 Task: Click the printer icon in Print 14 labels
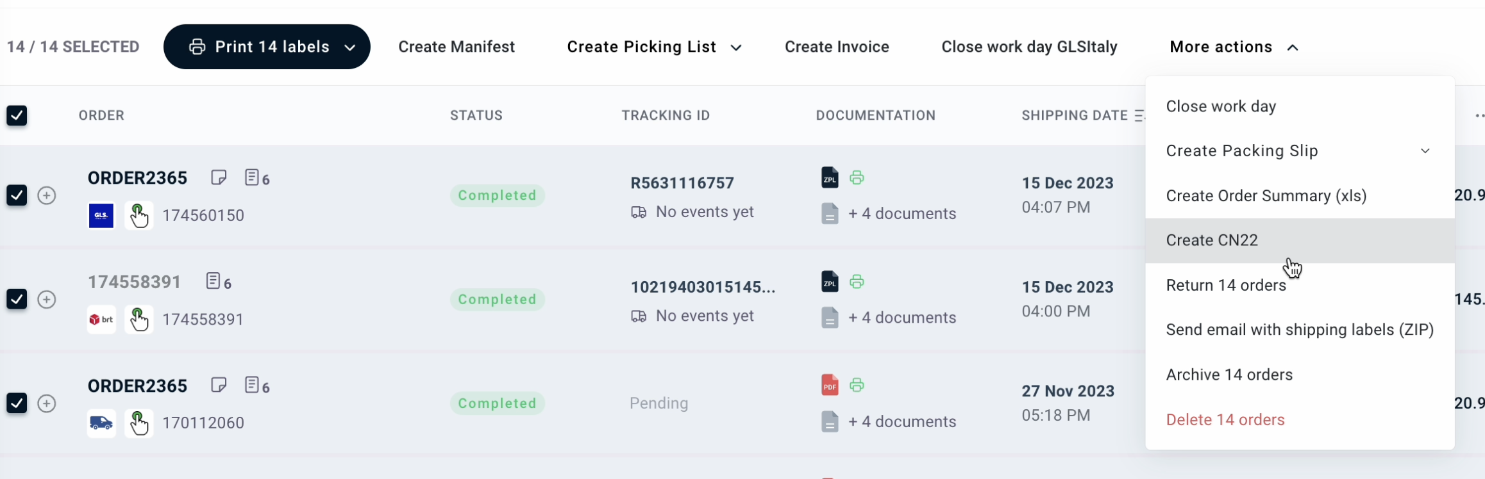click(197, 47)
